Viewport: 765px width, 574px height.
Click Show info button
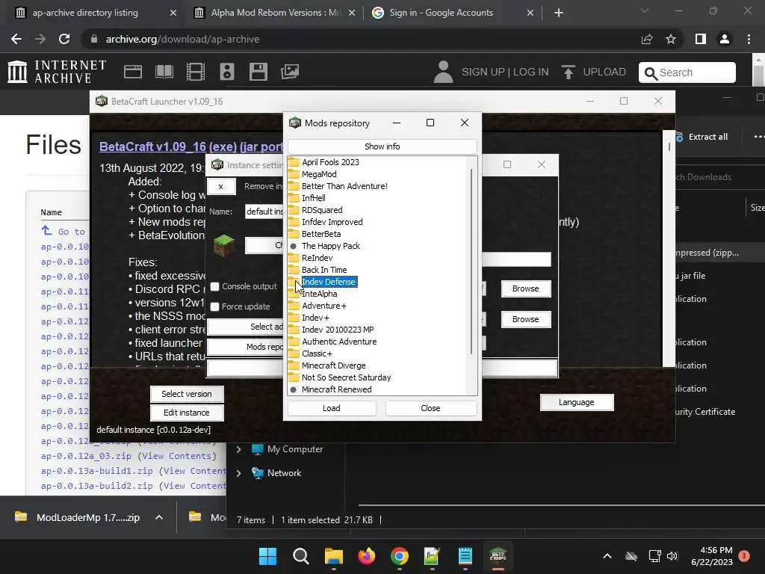[382, 146]
